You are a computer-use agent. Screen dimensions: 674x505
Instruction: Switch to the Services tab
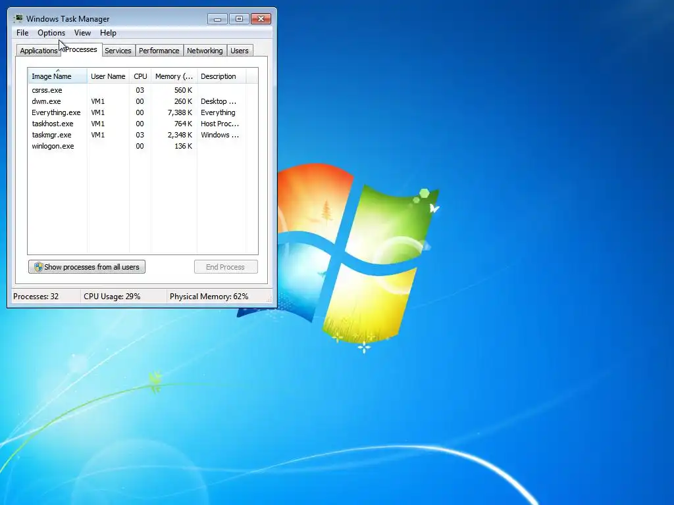[x=118, y=51]
